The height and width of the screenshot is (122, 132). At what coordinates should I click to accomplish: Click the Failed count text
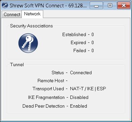click(x=83, y=50)
